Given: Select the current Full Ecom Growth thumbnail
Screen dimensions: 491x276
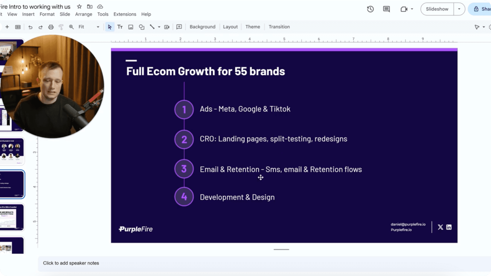Looking at the screenshot, I should (x=12, y=184).
